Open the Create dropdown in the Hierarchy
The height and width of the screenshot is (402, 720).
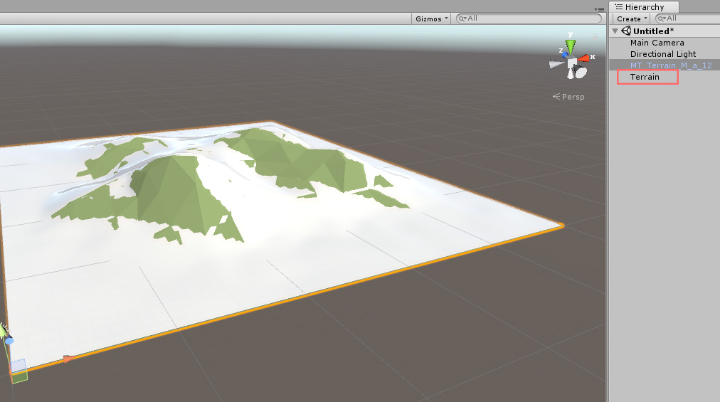631,18
